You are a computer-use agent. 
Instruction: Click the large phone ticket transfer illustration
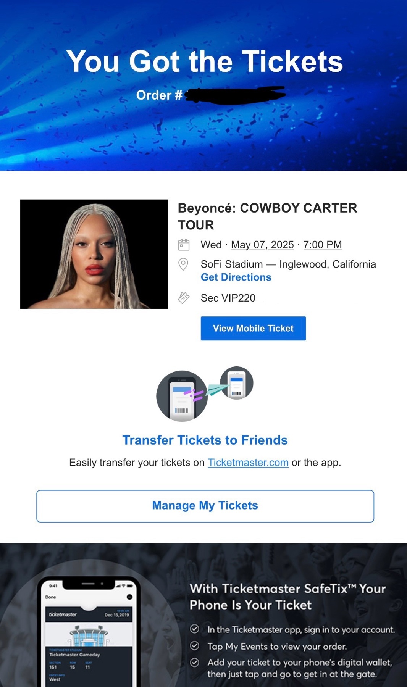pyautogui.click(x=182, y=396)
